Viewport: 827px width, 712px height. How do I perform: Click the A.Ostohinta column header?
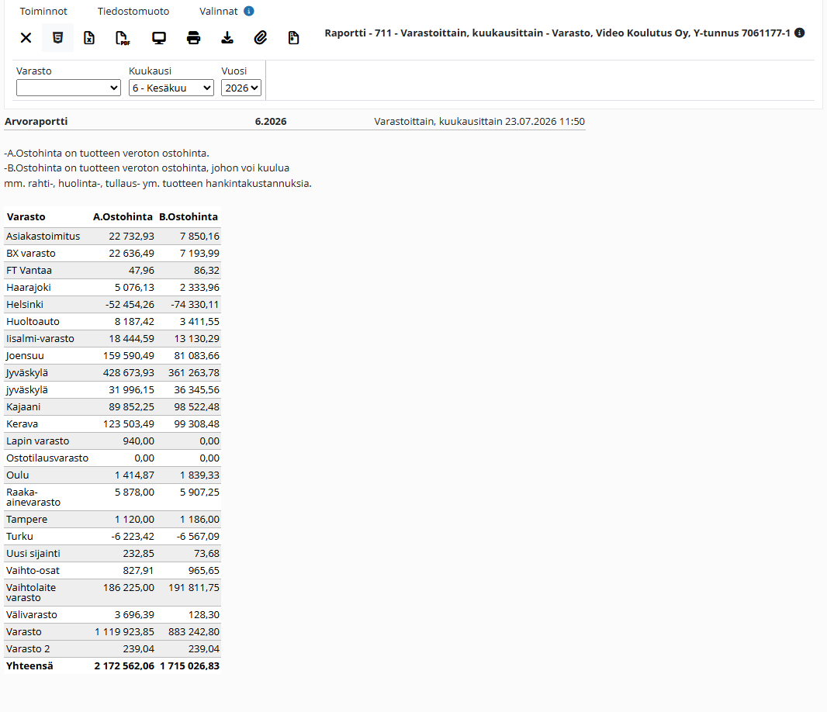coord(123,216)
